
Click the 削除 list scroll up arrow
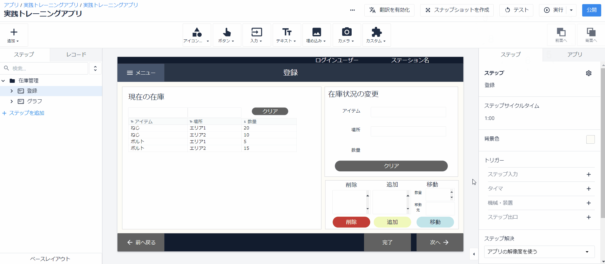(368, 195)
